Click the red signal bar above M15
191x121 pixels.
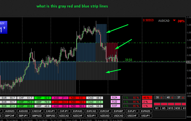(171, 104)
